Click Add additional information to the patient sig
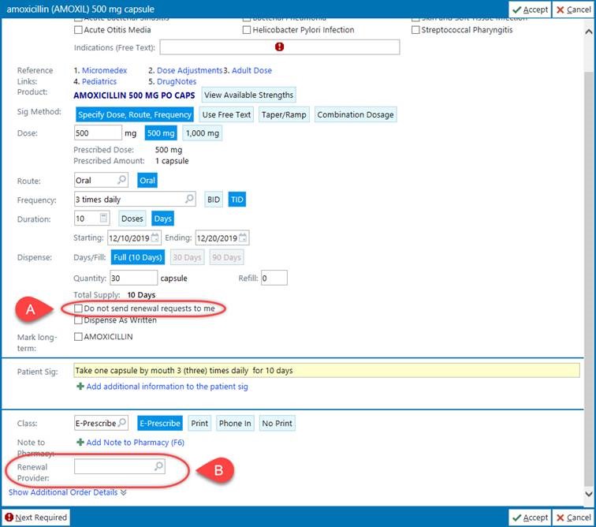 click(167, 387)
